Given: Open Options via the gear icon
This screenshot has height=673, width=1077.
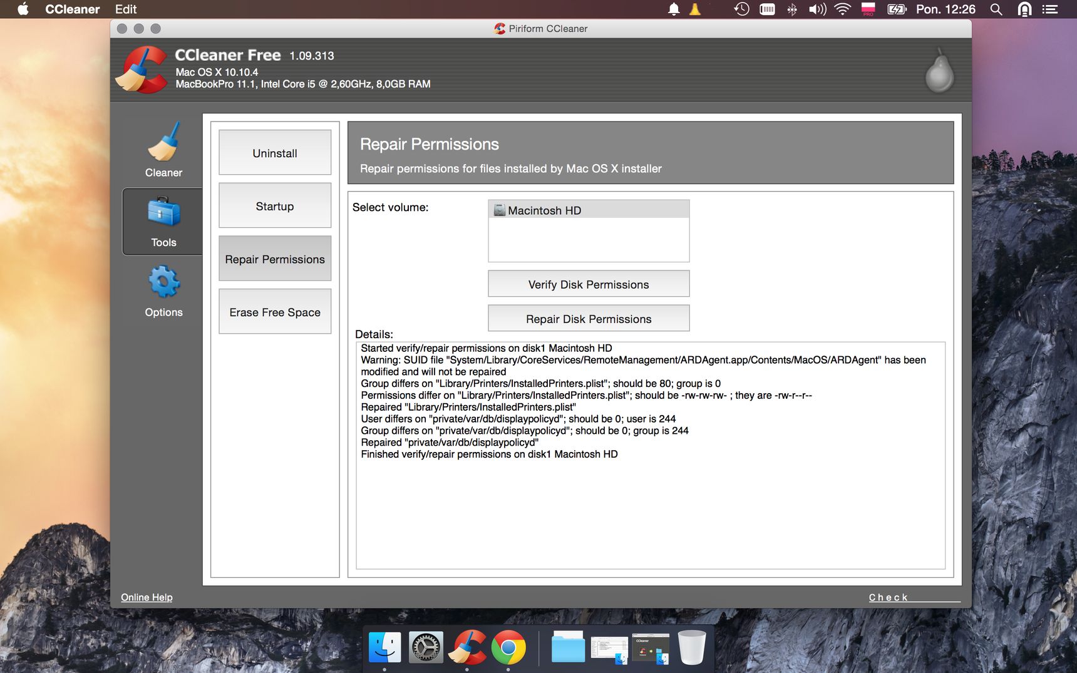Looking at the screenshot, I should [x=163, y=282].
